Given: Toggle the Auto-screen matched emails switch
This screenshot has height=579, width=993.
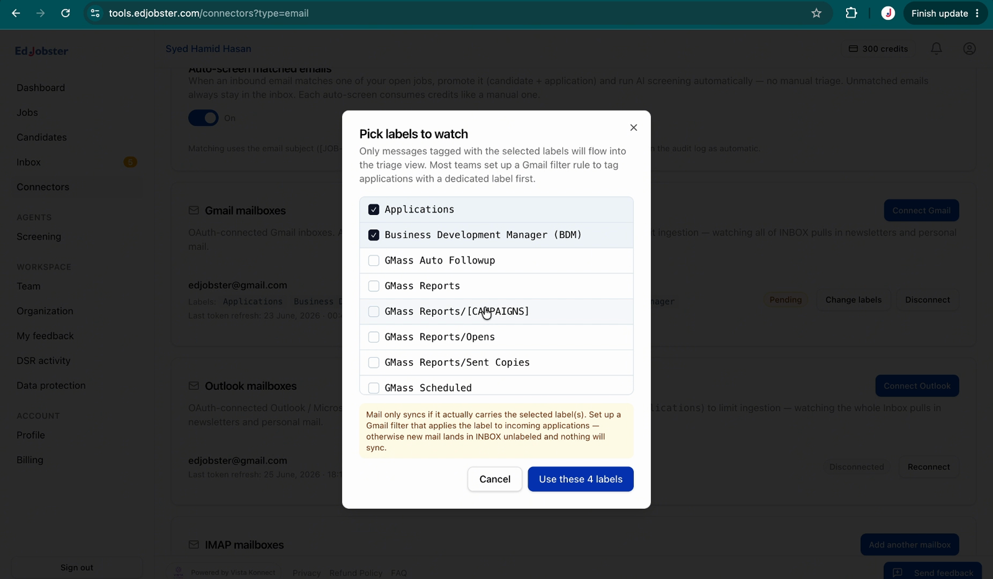Looking at the screenshot, I should coord(204,118).
